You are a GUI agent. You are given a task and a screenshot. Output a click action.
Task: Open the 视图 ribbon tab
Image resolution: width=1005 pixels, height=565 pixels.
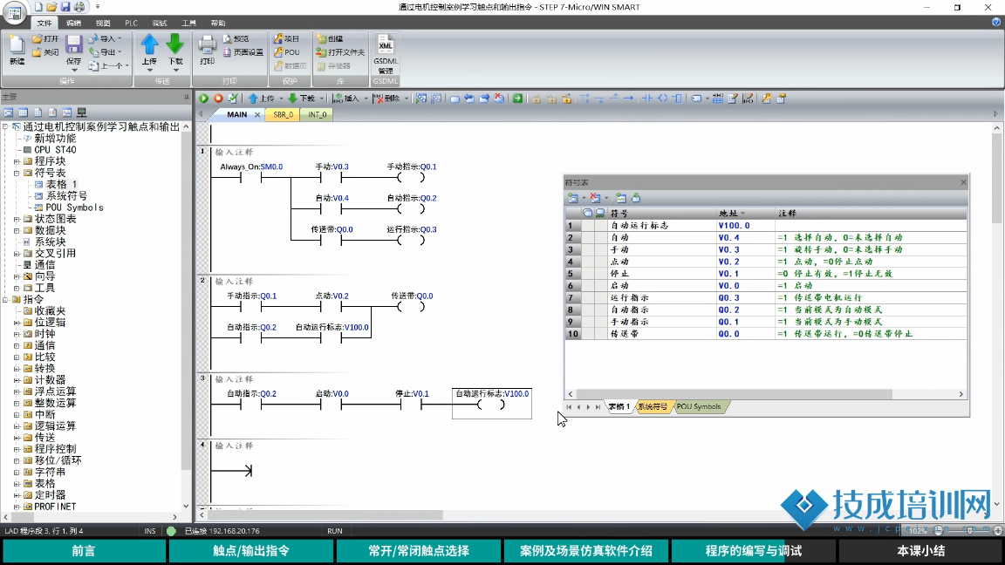click(103, 23)
